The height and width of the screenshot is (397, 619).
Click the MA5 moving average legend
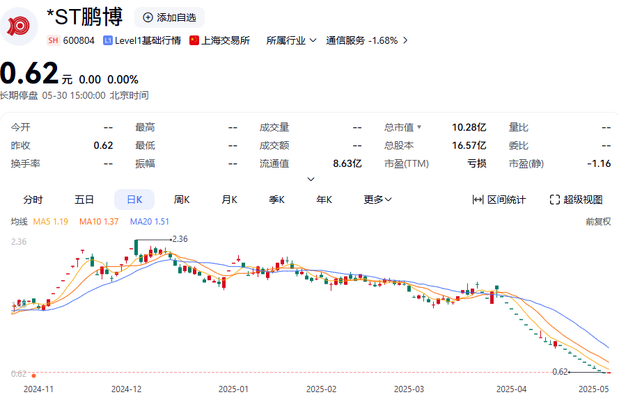tap(50, 221)
